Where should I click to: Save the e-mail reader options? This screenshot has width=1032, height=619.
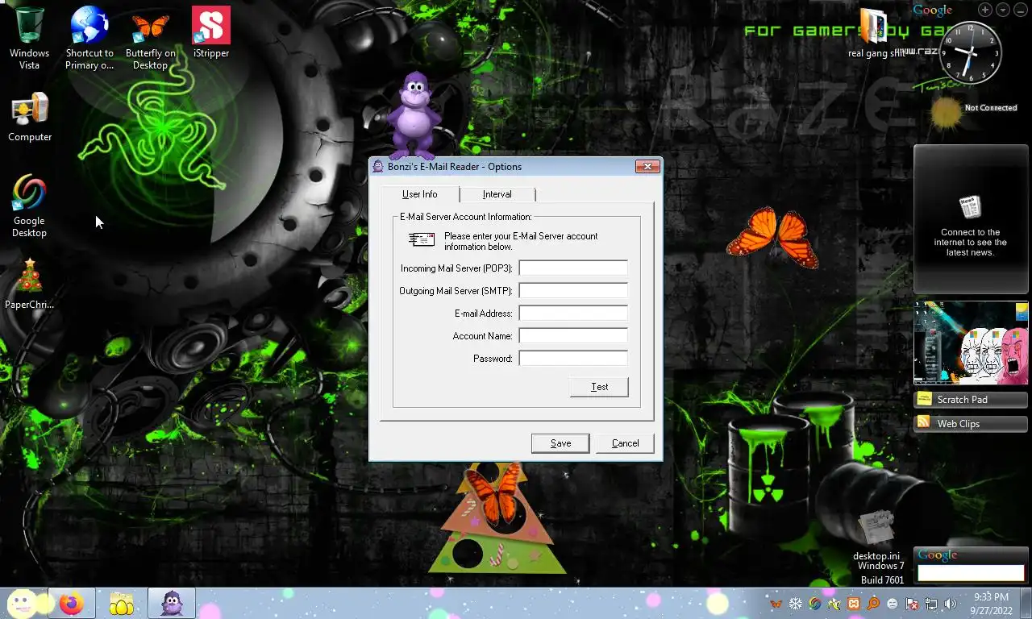[x=560, y=443]
